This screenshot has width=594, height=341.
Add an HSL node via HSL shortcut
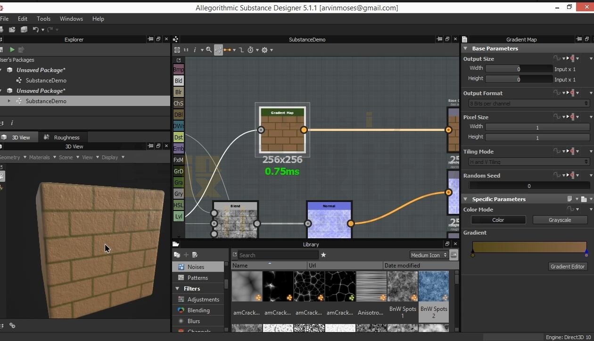tap(178, 205)
